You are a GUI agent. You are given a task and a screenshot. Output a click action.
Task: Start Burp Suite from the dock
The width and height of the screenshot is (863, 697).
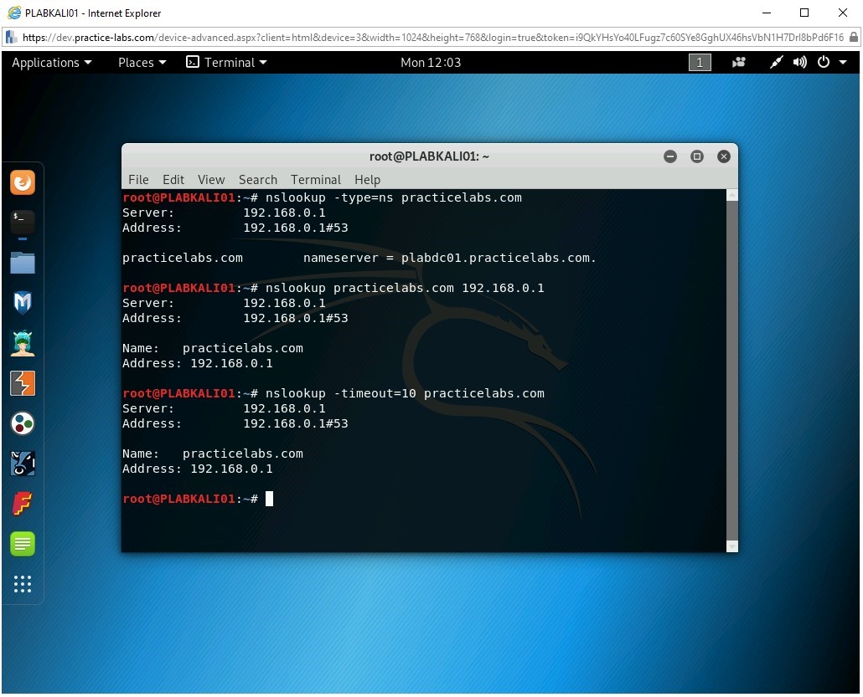[23, 382]
